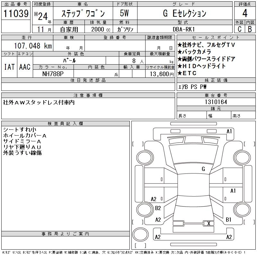257x257 pixels.
Task: Select the B1 damage mark on the diagram
Action: 228,220
